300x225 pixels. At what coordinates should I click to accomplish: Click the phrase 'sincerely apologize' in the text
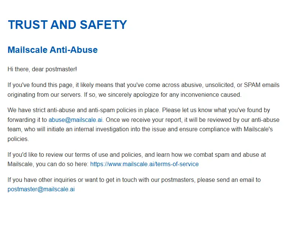click(x=133, y=95)
